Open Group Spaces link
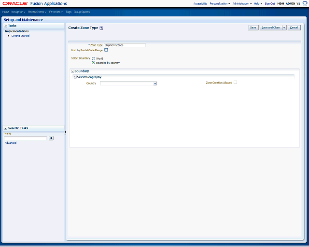The image size is (309, 247). point(82,12)
